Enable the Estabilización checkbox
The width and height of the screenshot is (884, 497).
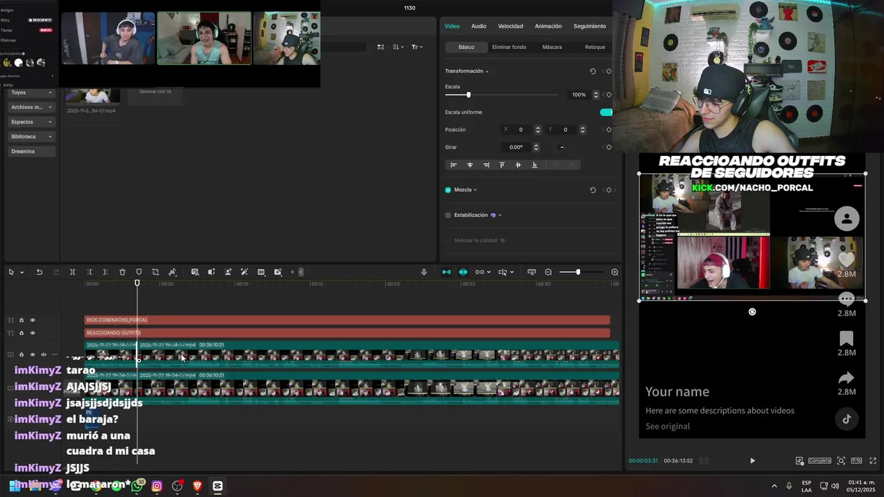pos(448,215)
